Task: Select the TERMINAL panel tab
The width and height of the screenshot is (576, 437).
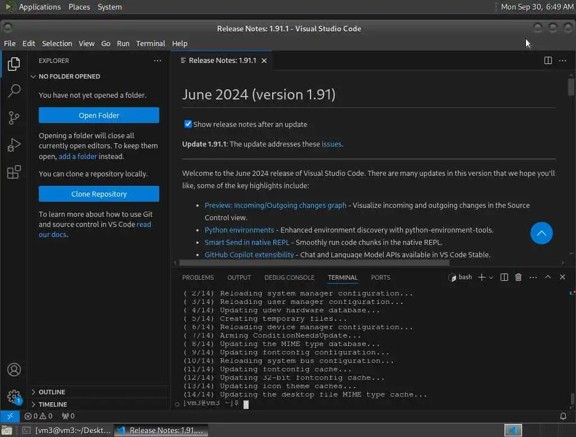Action: (343, 277)
